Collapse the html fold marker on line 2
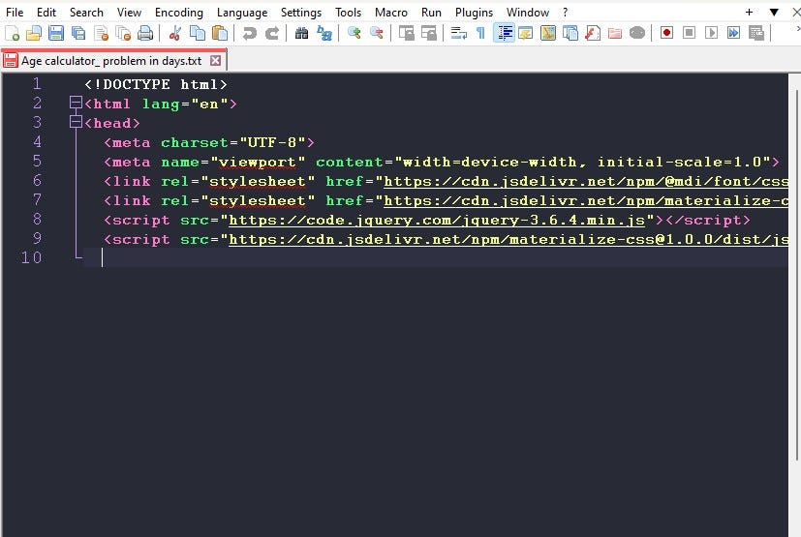Image resolution: width=801 pixels, height=537 pixels. tap(76, 104)
